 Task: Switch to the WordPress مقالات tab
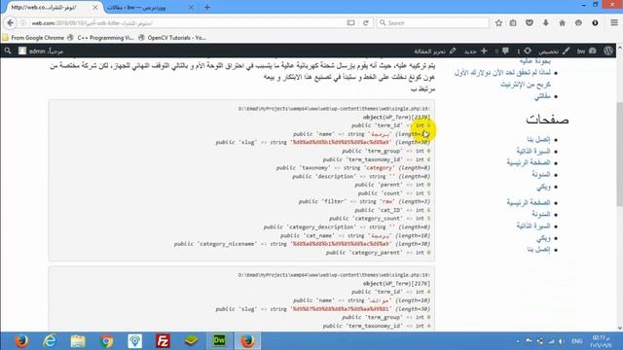(147, 8)
